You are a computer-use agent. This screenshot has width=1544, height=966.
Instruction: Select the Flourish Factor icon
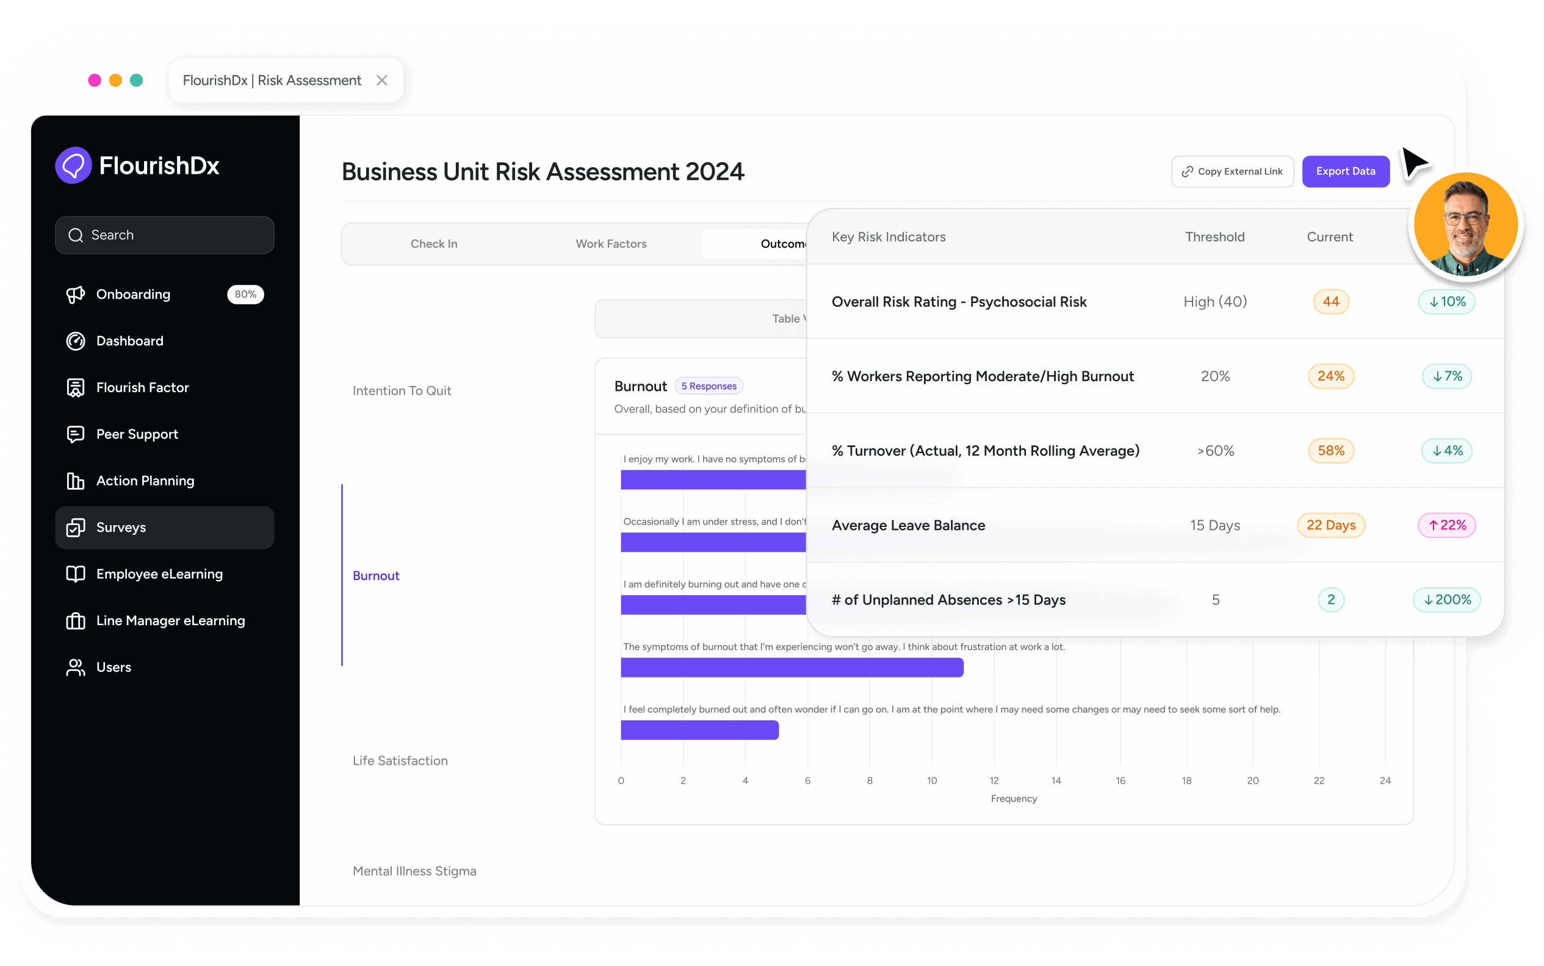[76, 387]
